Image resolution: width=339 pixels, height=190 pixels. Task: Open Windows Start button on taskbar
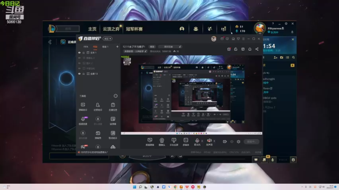point(134,187)
